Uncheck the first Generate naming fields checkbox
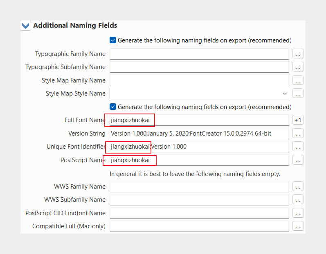Image resolution: width=326 pixels, height=254 pixels. pyautogui.click(x=112, y=40)
